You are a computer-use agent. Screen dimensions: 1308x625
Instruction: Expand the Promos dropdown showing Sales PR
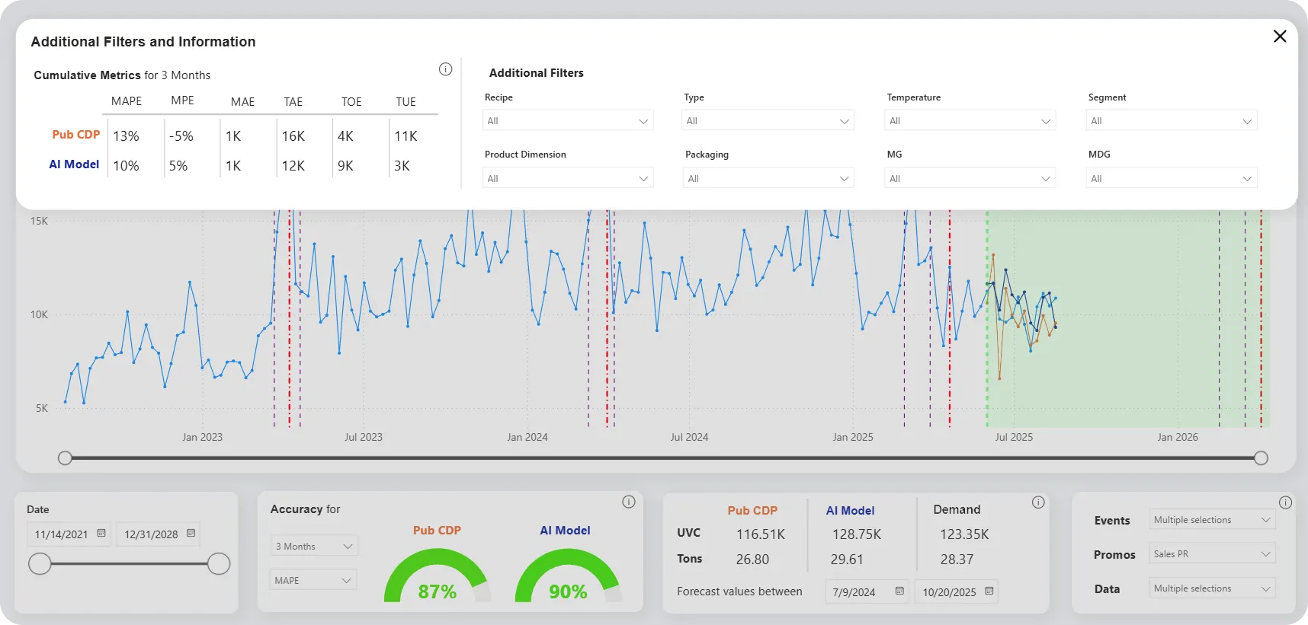point(1212,554)
